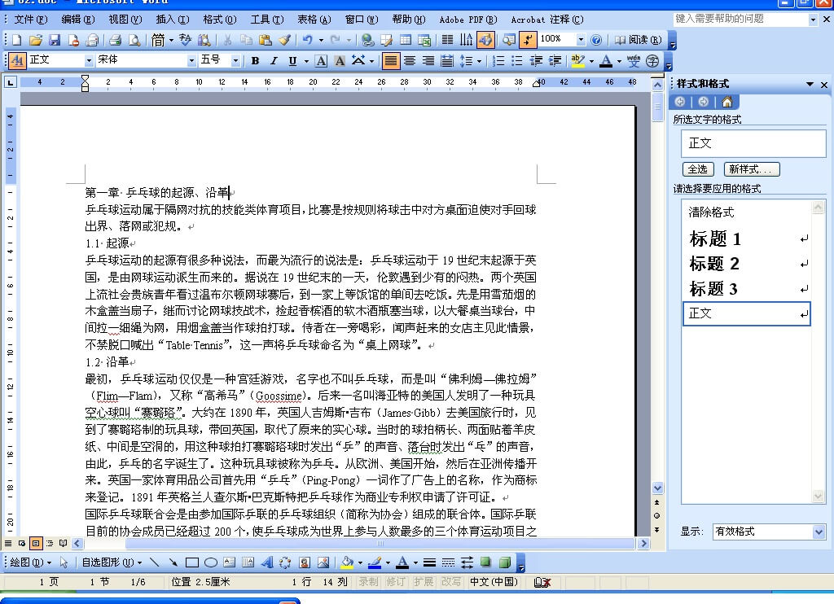
Task: Click the 全选 button in styles pane
Action: tap(697, 169)
